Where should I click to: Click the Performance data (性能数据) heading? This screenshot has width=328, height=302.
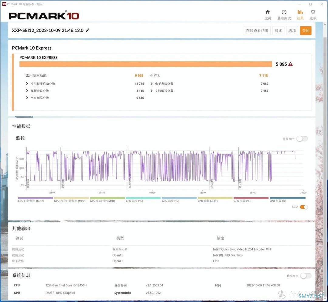(x=21, y=126)
